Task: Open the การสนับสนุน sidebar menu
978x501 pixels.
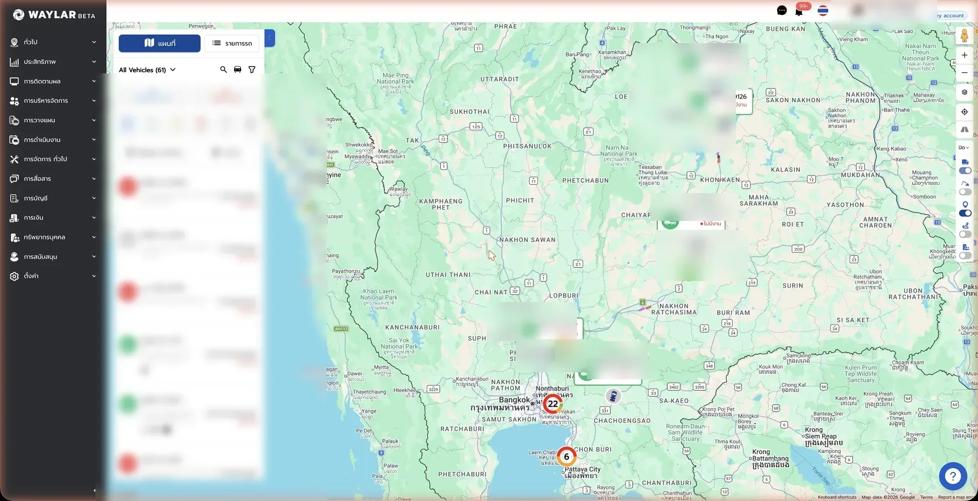Action: click(x=53, y=257)
